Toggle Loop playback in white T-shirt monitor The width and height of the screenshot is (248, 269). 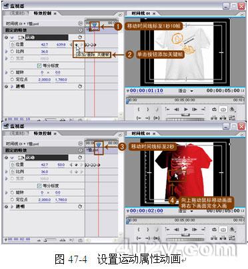click(x=214, y=109)
